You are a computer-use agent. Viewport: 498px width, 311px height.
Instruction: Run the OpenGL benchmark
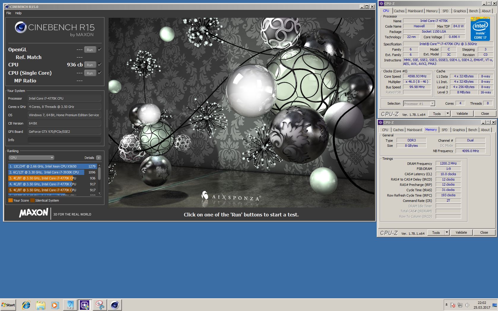click(x=90, y=50)
